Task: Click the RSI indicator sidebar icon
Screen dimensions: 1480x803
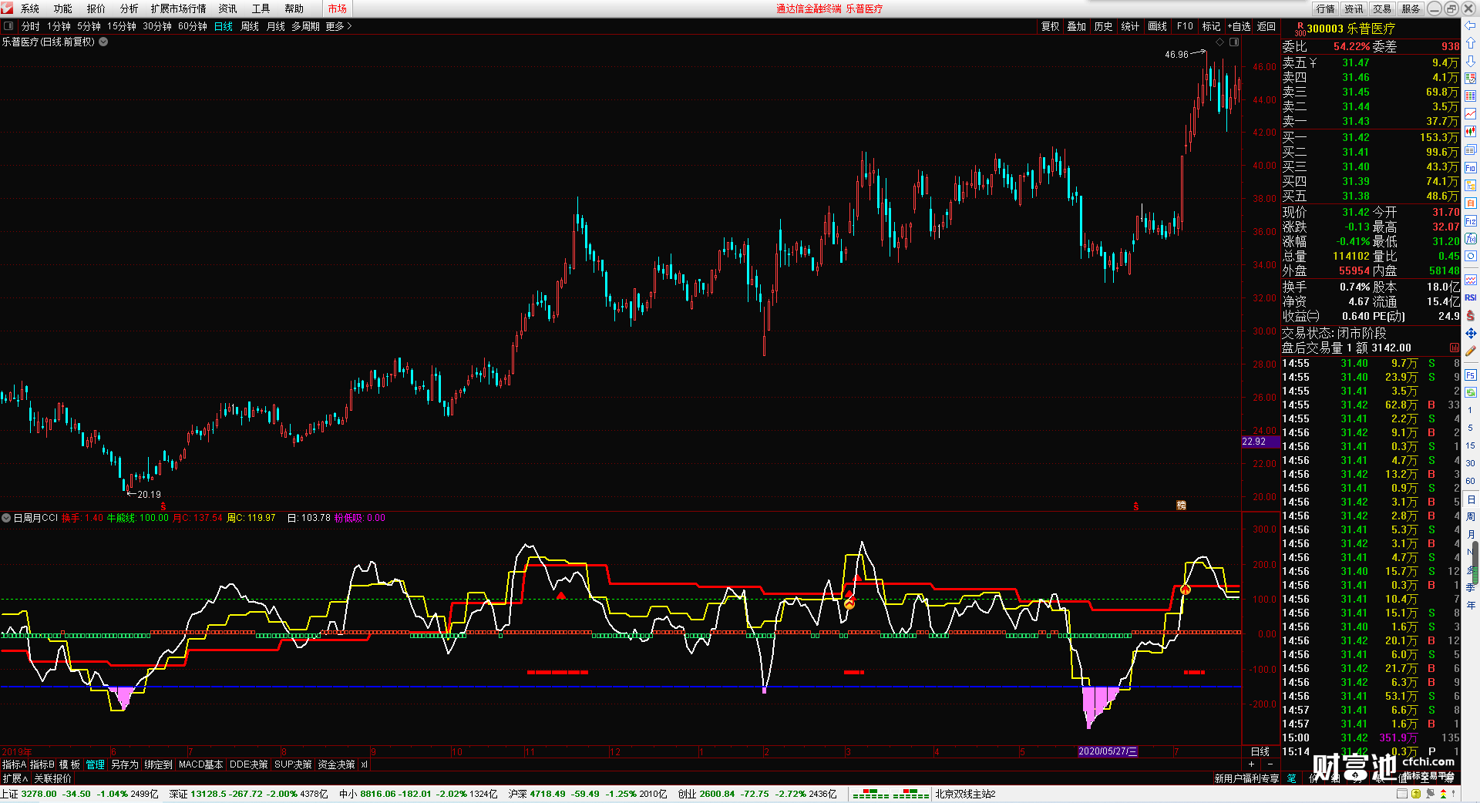Action: (x=1470, y=297)
